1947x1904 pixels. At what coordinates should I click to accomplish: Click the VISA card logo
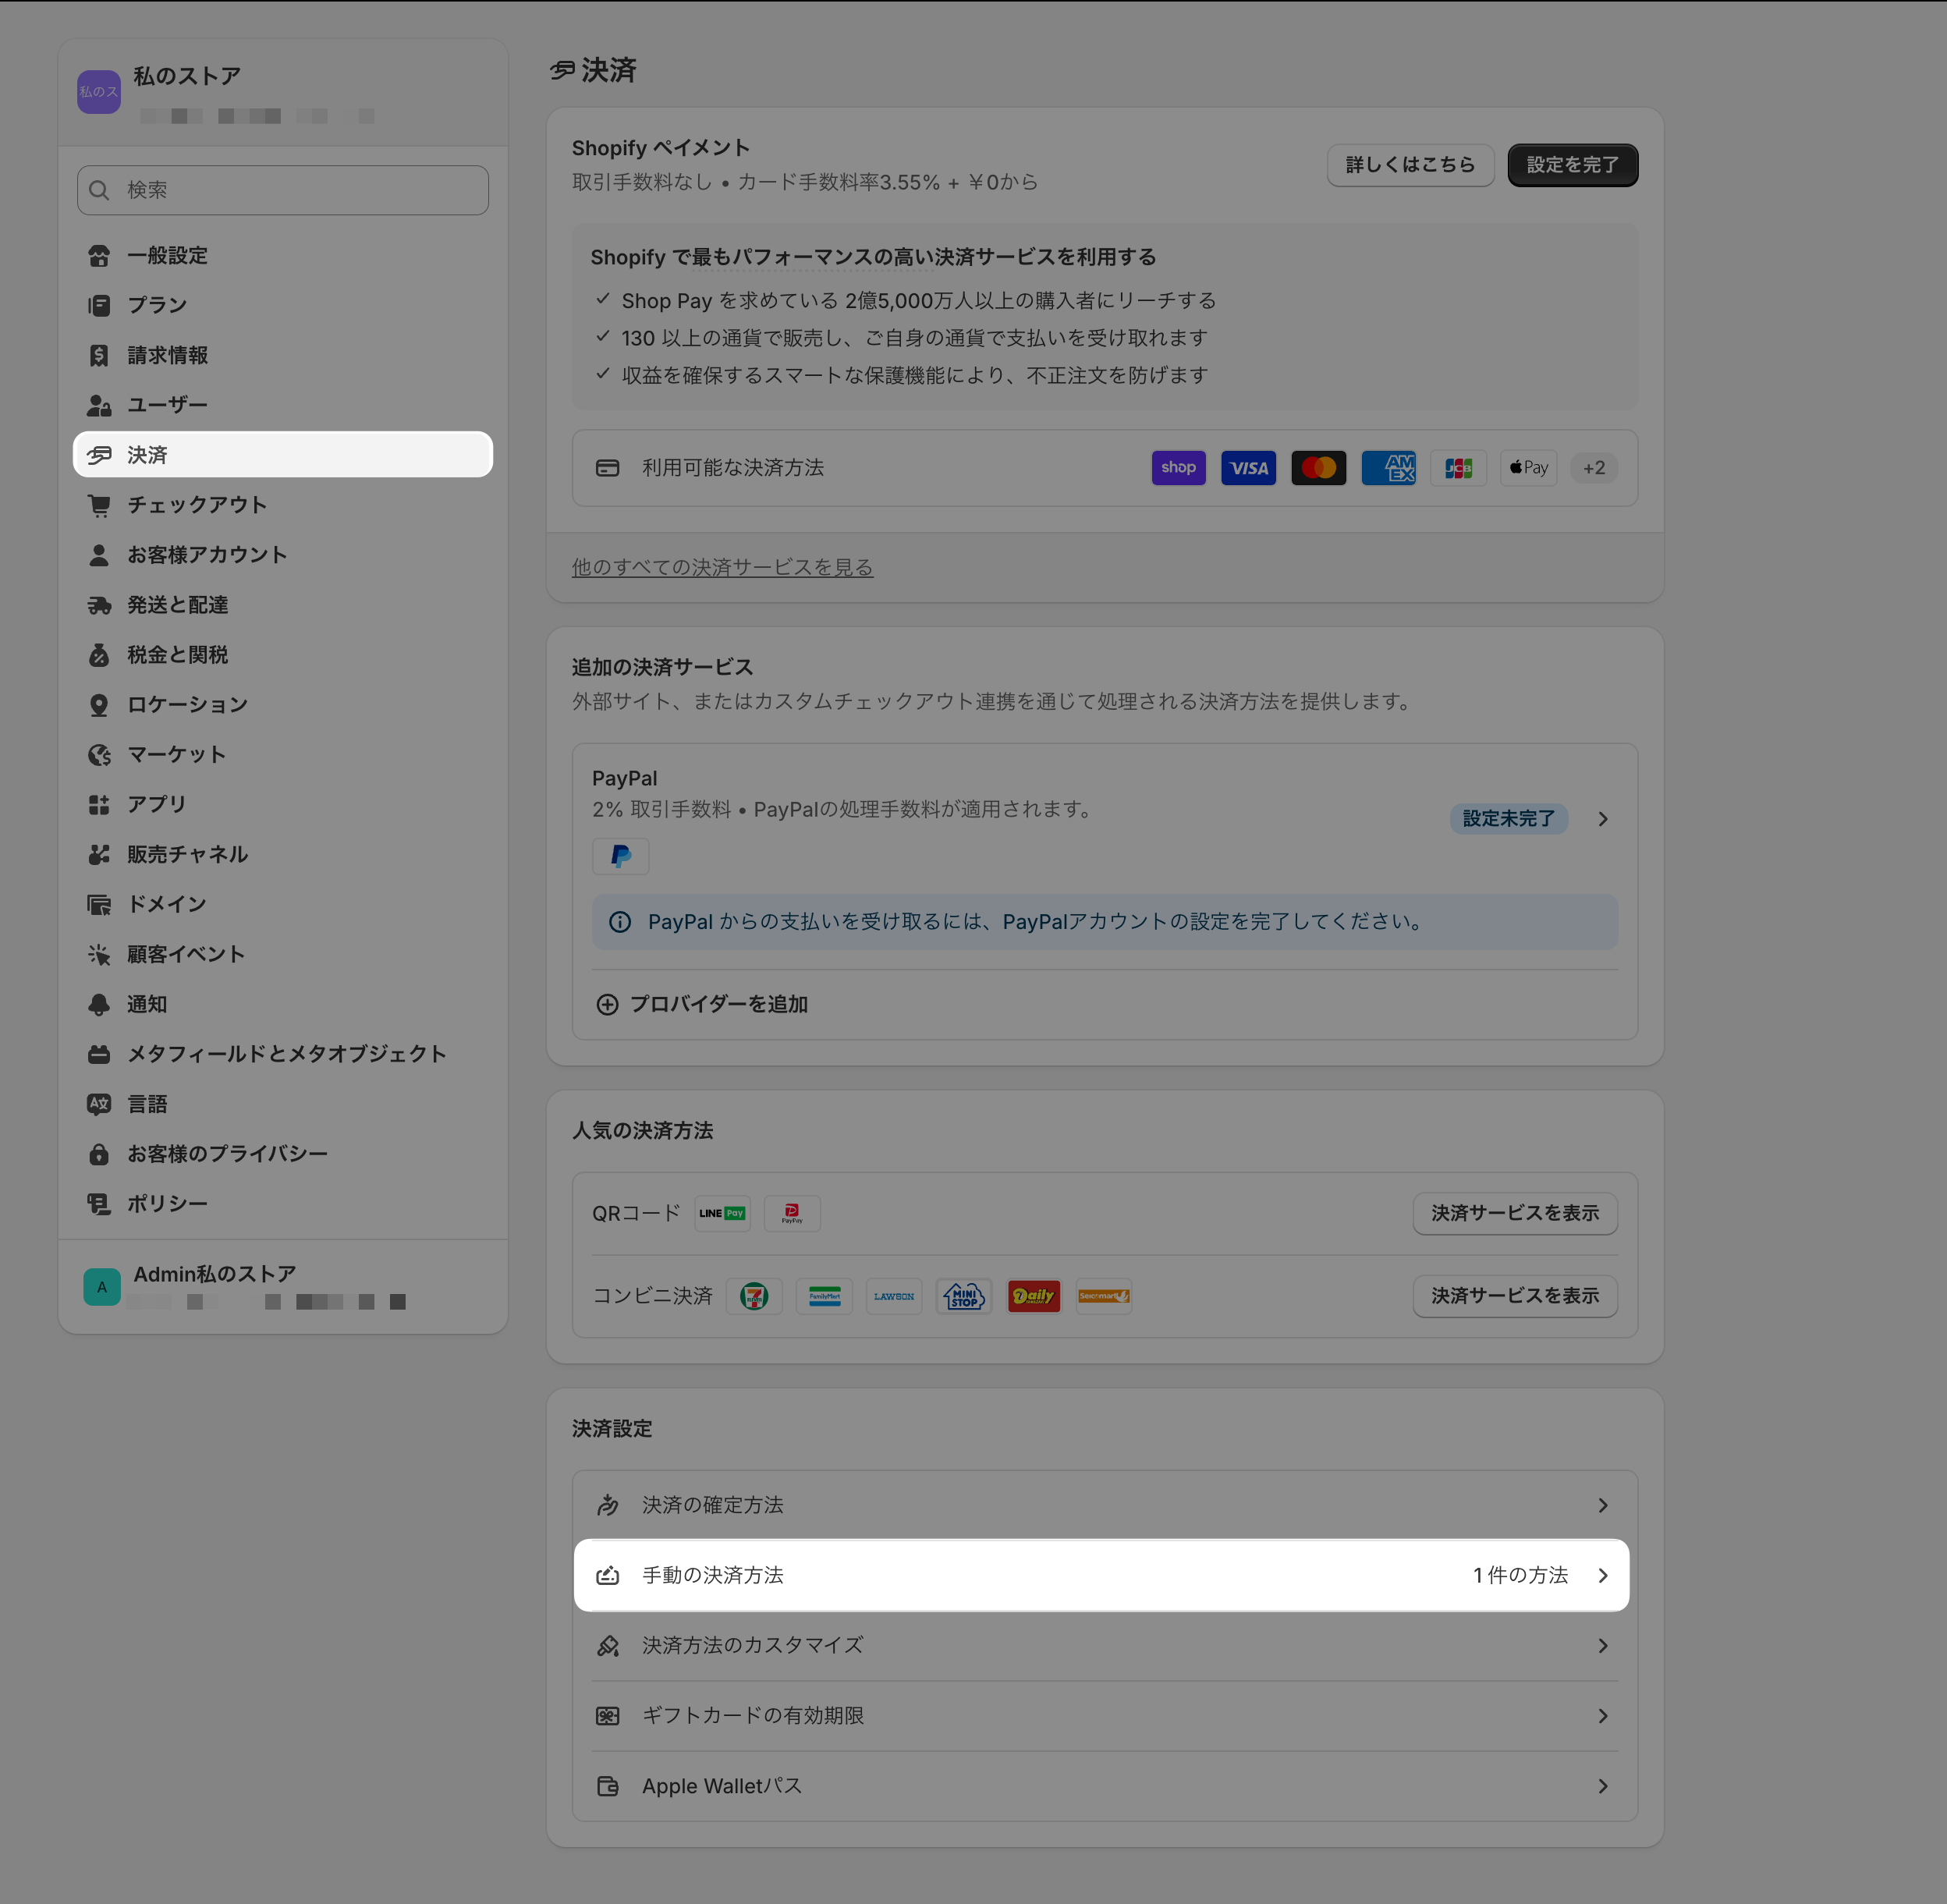coord(1249,468)
